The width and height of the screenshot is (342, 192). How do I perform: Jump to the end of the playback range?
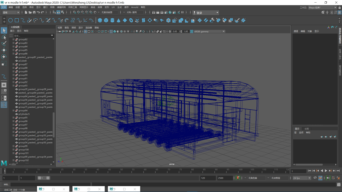(338, 171)
